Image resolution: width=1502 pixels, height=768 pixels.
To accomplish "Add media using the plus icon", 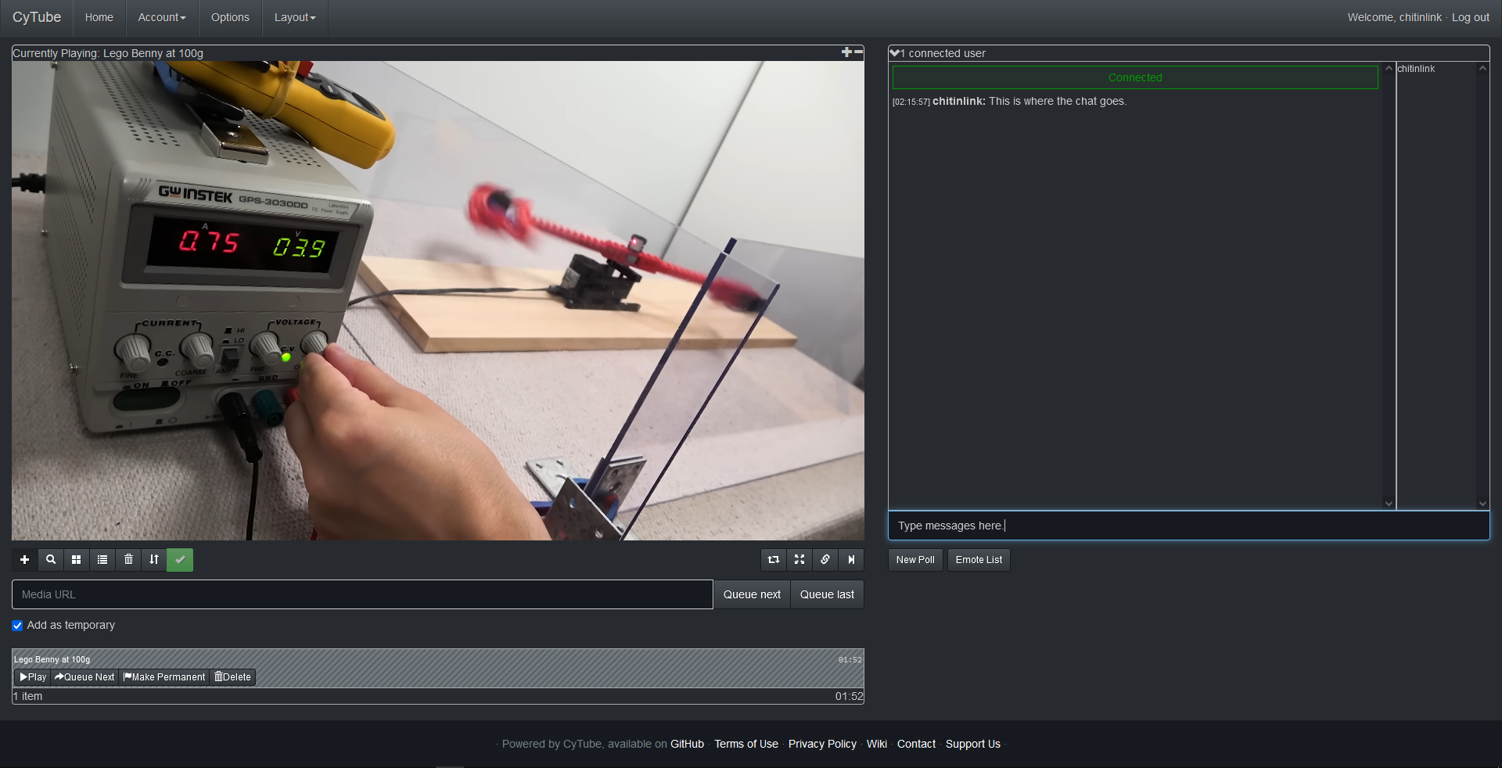I will [24, 560].
